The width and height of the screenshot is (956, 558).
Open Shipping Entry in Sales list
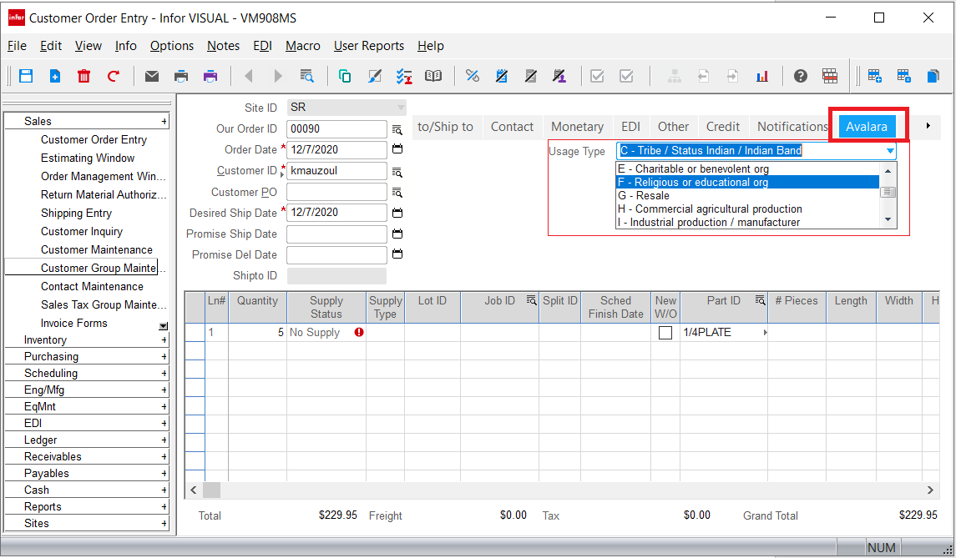click(76, 214)
